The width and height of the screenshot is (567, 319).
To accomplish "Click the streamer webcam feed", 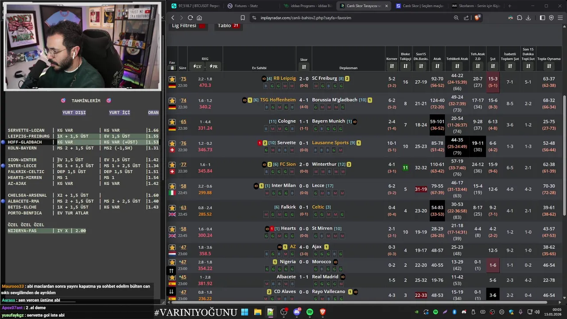I will point(83,46).
